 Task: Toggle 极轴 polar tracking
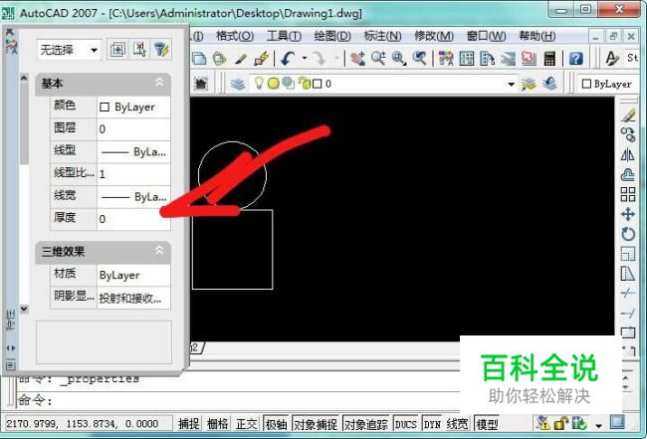(276, 424)
